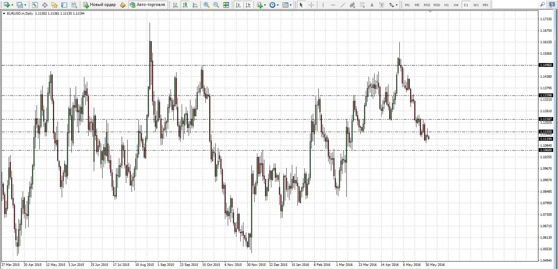Click the EURUSD.m,Daily chart title
558x269 pixels.
(x=20, y=14)
